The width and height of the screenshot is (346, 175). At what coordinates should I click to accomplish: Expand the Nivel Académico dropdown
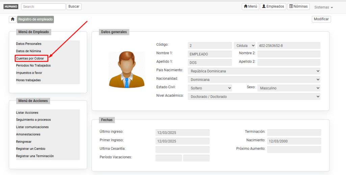[x=254, y=97]
